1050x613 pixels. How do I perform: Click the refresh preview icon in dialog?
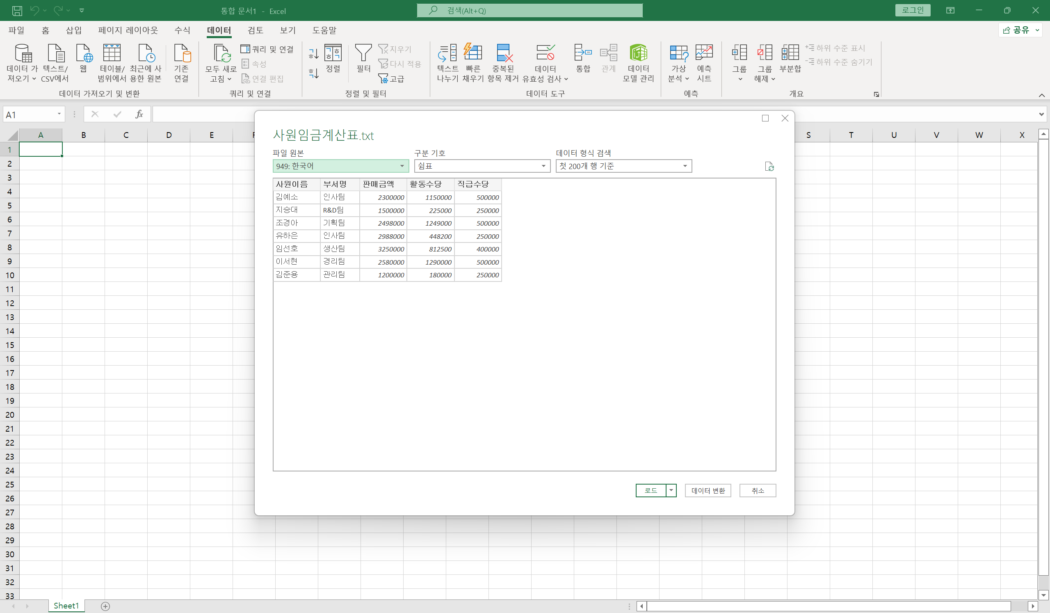pyautogui.click(x=769, y=167)
